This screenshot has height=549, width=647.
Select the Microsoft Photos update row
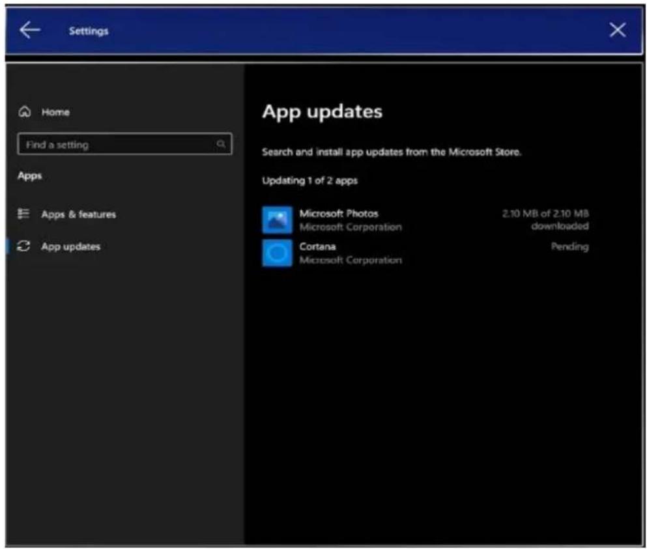coord(425,220)
